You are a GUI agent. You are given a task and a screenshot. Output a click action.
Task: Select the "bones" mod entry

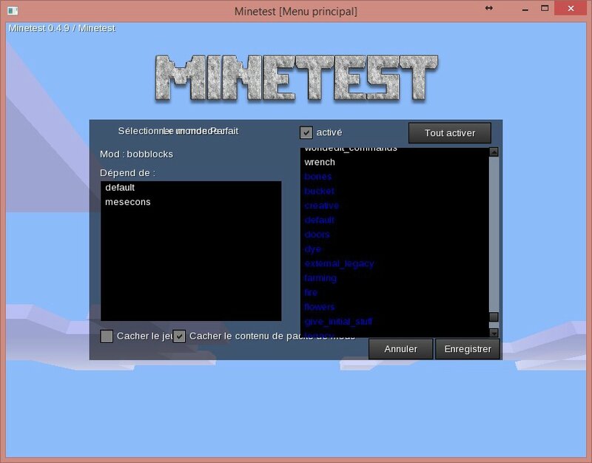coord(318,177)
